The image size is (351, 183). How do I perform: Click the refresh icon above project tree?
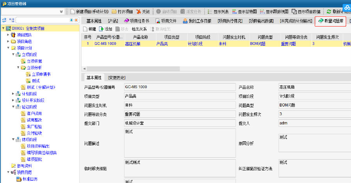pos(4,20)
